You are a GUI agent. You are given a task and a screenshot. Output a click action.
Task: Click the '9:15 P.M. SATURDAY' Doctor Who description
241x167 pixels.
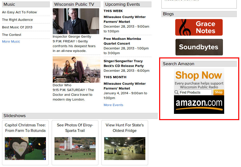pyautogui.click(x=73, y=95)
